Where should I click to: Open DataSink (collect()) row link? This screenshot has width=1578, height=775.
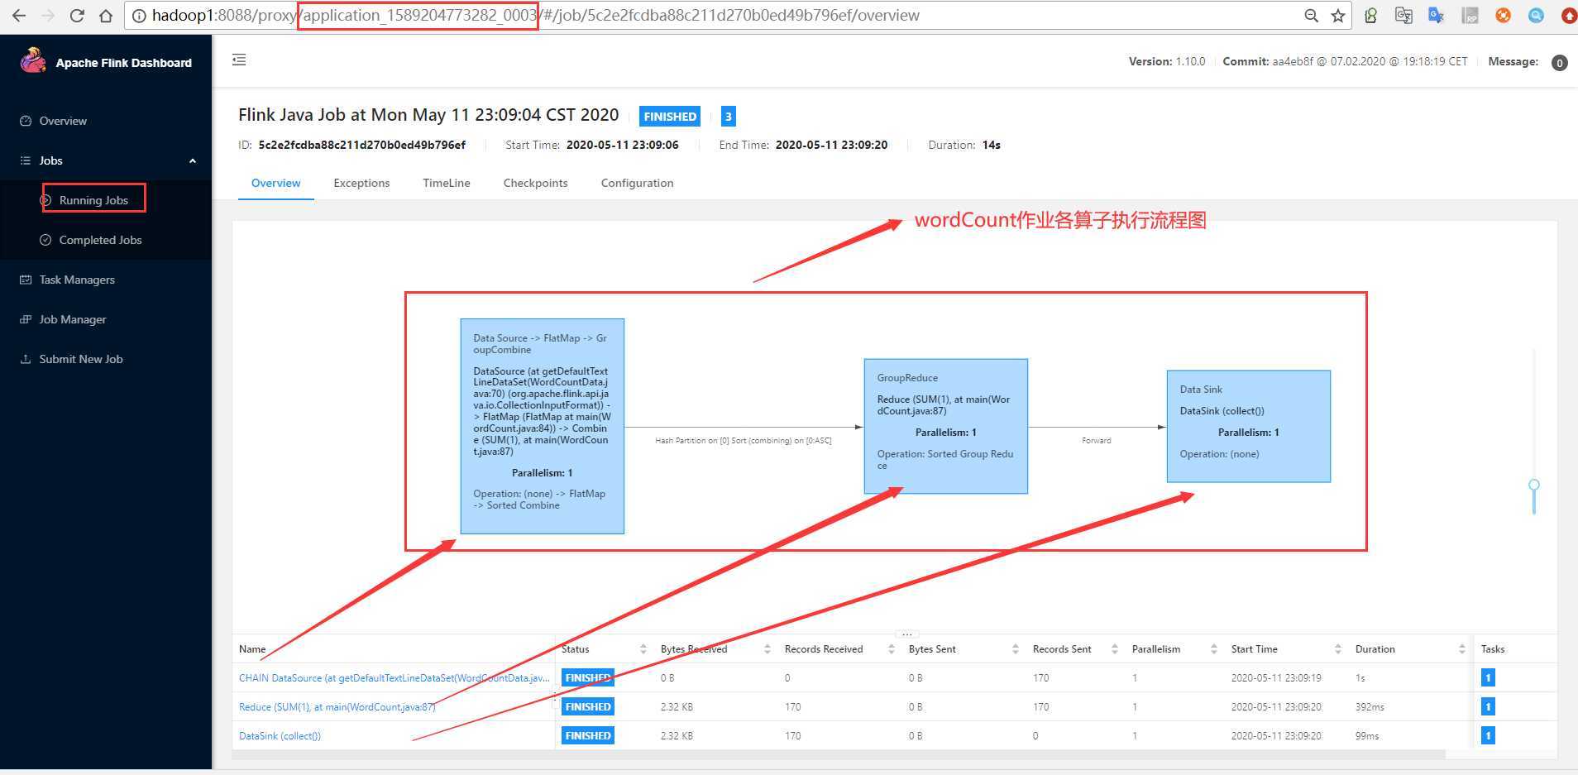coord(280,736)
